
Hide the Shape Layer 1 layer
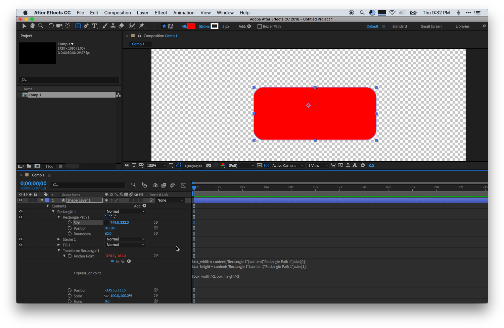tap(20, 200)
